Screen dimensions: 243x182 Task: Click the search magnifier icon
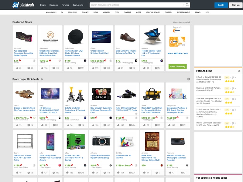pyautogui.click(x=187, y=5)
